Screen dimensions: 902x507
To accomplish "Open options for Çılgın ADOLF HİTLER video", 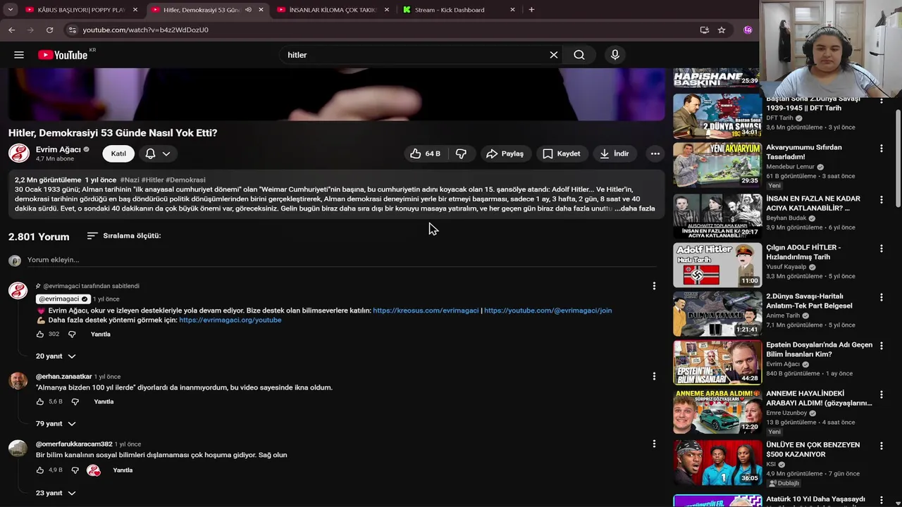I will point(881,249).
